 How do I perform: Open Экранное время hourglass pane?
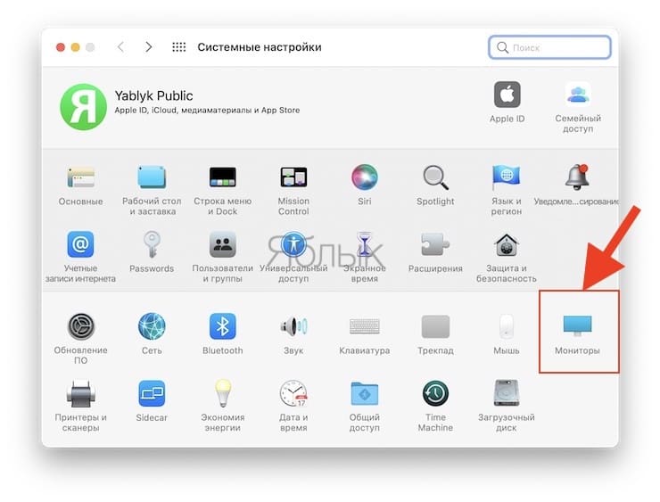365,244
